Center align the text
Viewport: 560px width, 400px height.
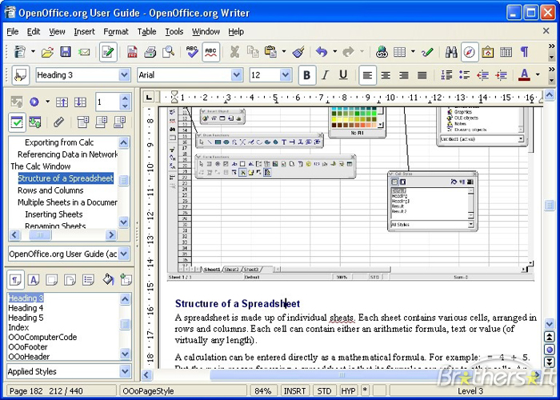coord(386,75)
